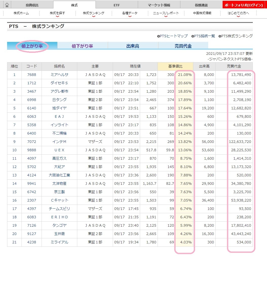Image resolution: width=267 pixels, height=282 pixels.
Task: Click stock code 1712
Action: [x=32, y=83]
